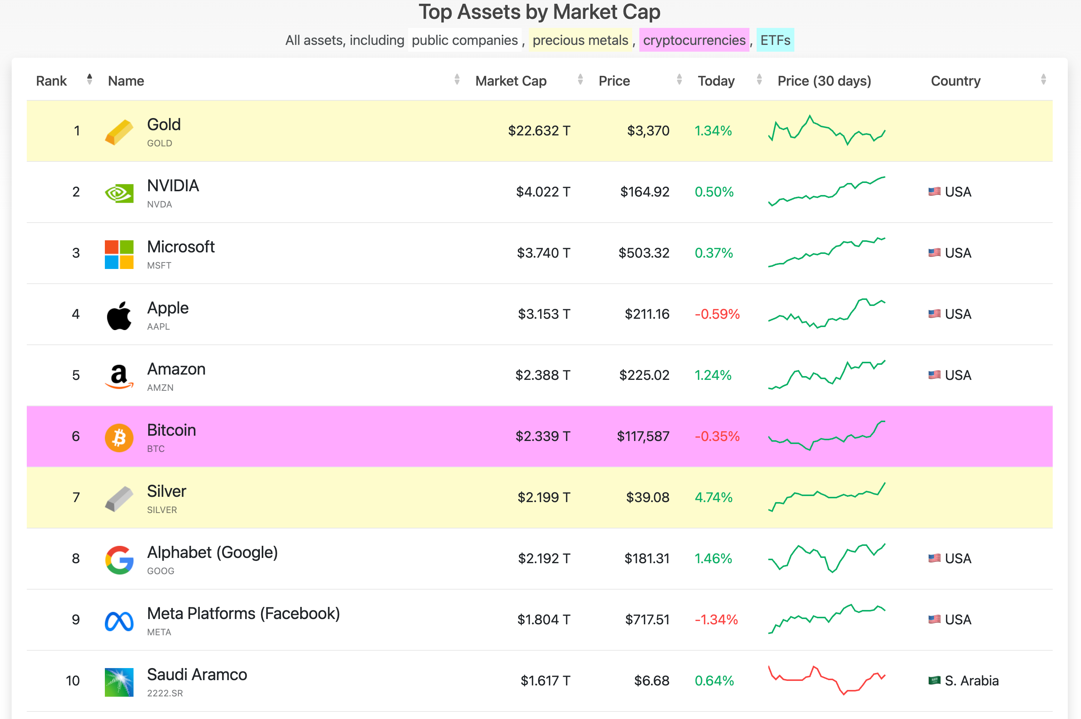Sort by Price column arrows
The height and width of the screenshot is (719, 1081).
pyautogui.click(x=679, y=79)
